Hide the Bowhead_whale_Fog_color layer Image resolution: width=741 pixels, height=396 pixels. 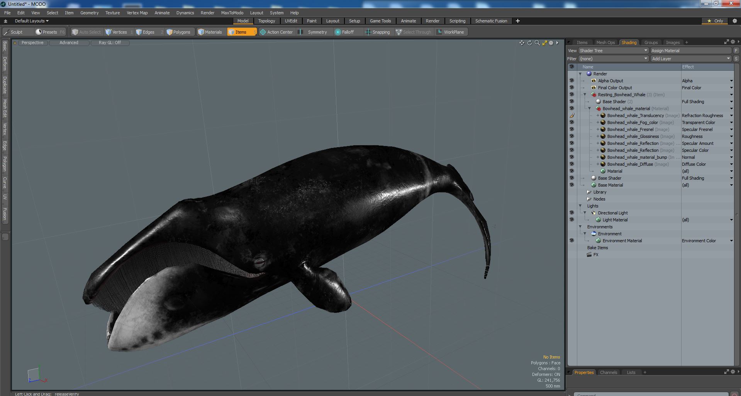click(x=571, y=122)
